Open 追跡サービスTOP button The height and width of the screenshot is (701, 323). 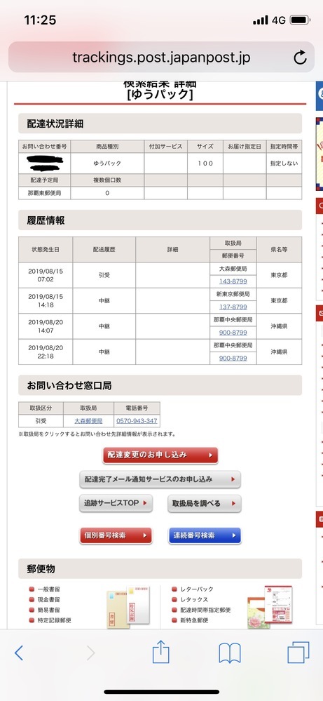click(x=116, y=503)
